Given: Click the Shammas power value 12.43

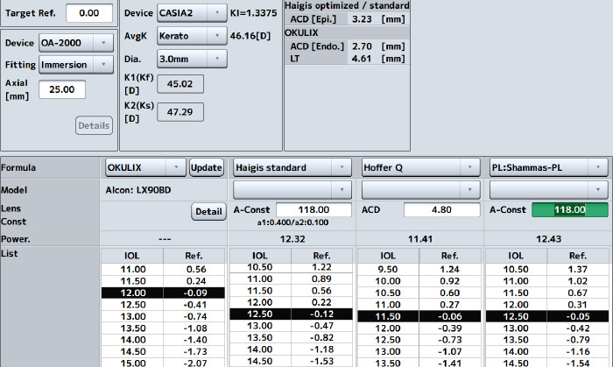Looking at the screenshot, I should (x=548, y=239).
